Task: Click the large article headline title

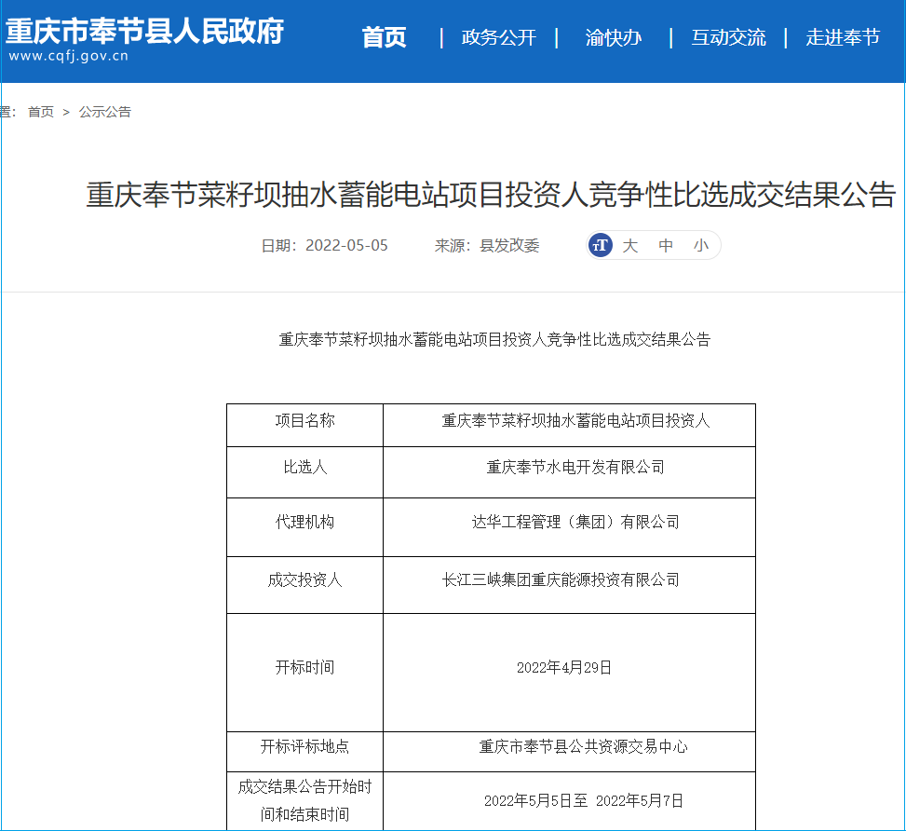Action: (x=490, y=196)
